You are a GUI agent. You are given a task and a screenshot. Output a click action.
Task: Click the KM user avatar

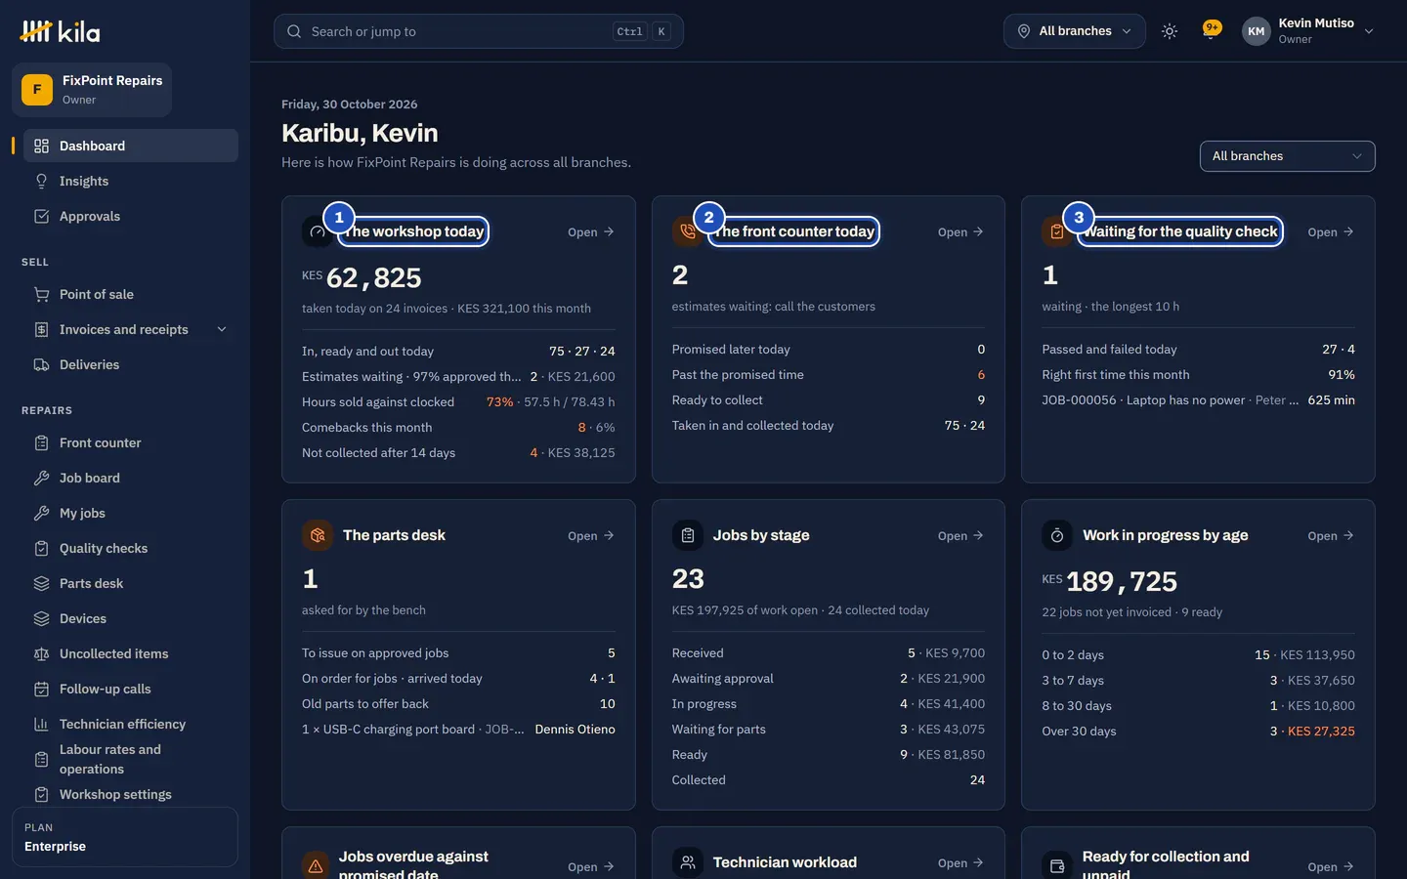pos(1257,31)
